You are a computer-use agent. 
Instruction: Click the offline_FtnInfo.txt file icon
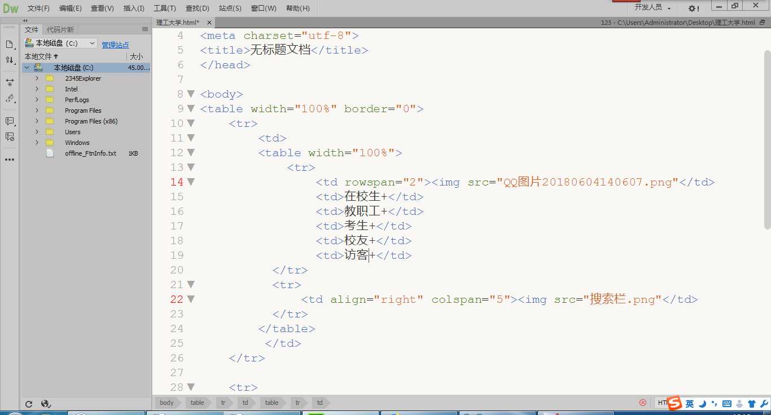click(x=50, y=153)
